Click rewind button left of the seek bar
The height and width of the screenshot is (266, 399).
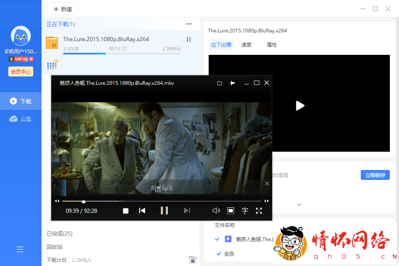click(57, 201)
